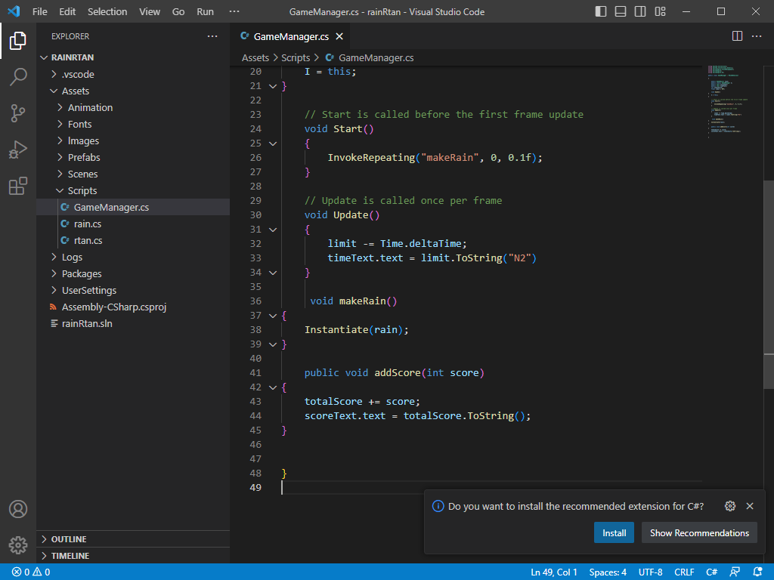Open the Explorer view in activity bar
Screen dimensions: 774x580
[18, 41]
